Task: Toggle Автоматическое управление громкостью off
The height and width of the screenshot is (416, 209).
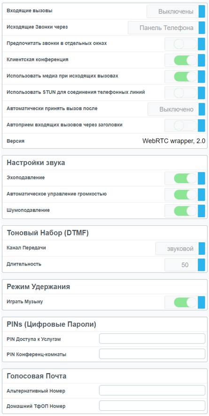Action: [x=185, y=195]
